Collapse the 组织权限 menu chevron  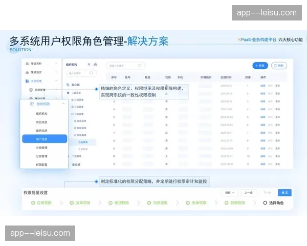click(63, 104)
